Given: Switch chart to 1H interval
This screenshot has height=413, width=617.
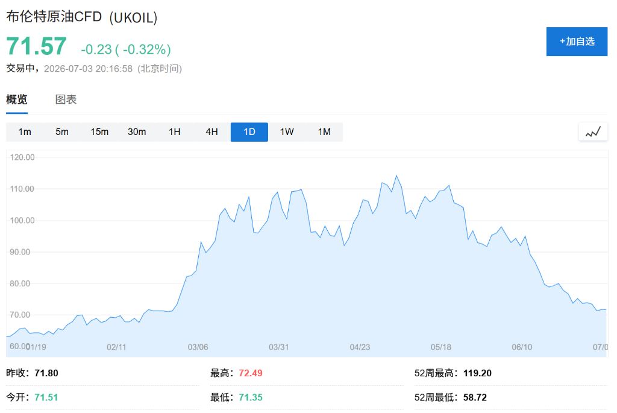Looking at the screenshot, I should tap(174, 132).
